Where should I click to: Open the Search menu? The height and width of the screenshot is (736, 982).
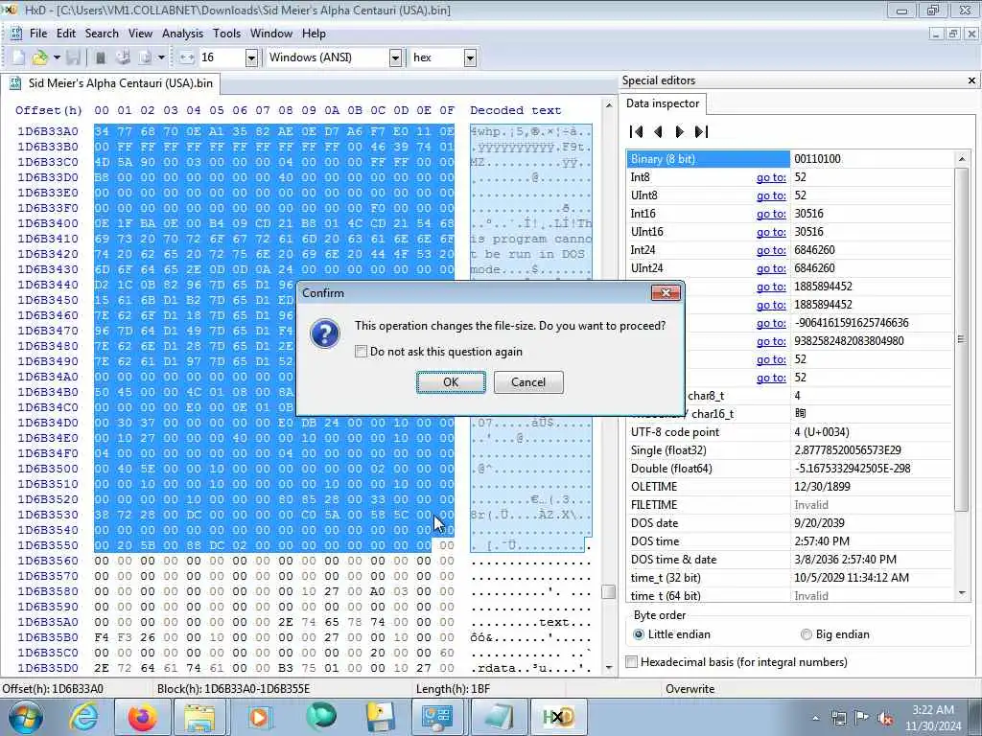point(102,34)
